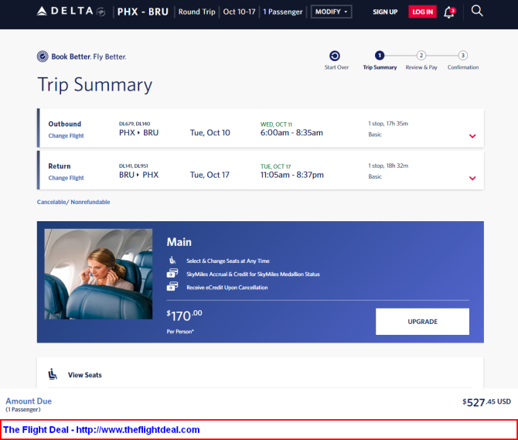The height and width of the screenshot is (440, 518).
Task: Expand the Outbound flight details chevron
Action: coord(472,136)
